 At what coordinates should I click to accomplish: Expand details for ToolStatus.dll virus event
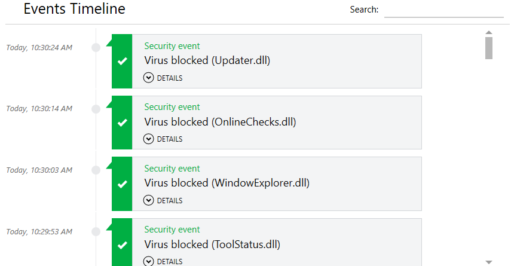163,261
